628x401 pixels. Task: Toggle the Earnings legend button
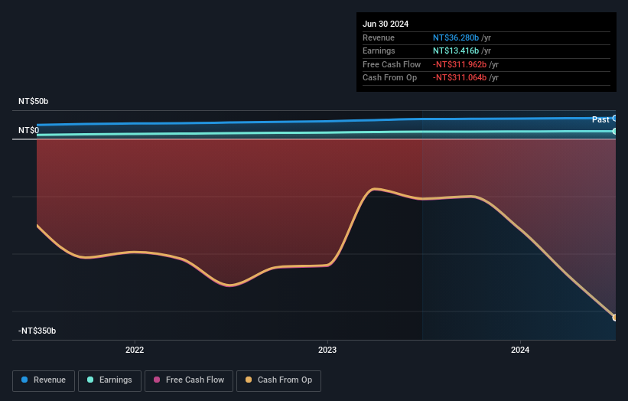pos(109,380)
